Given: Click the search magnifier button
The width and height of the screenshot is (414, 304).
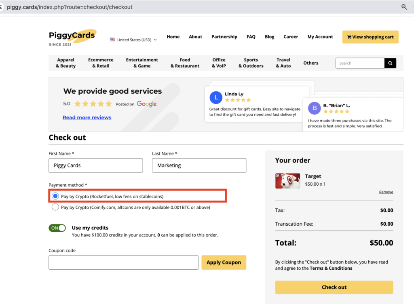Looking at the screenshot, I should pos(390,63).
